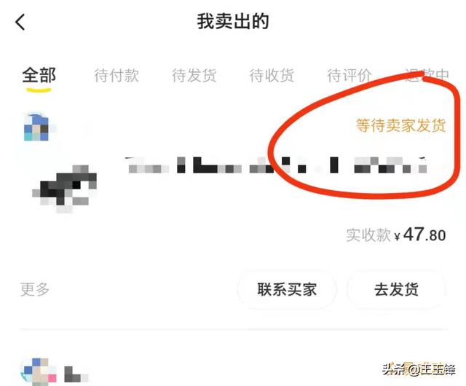Click the 去发货 button

tap(396, 289)
